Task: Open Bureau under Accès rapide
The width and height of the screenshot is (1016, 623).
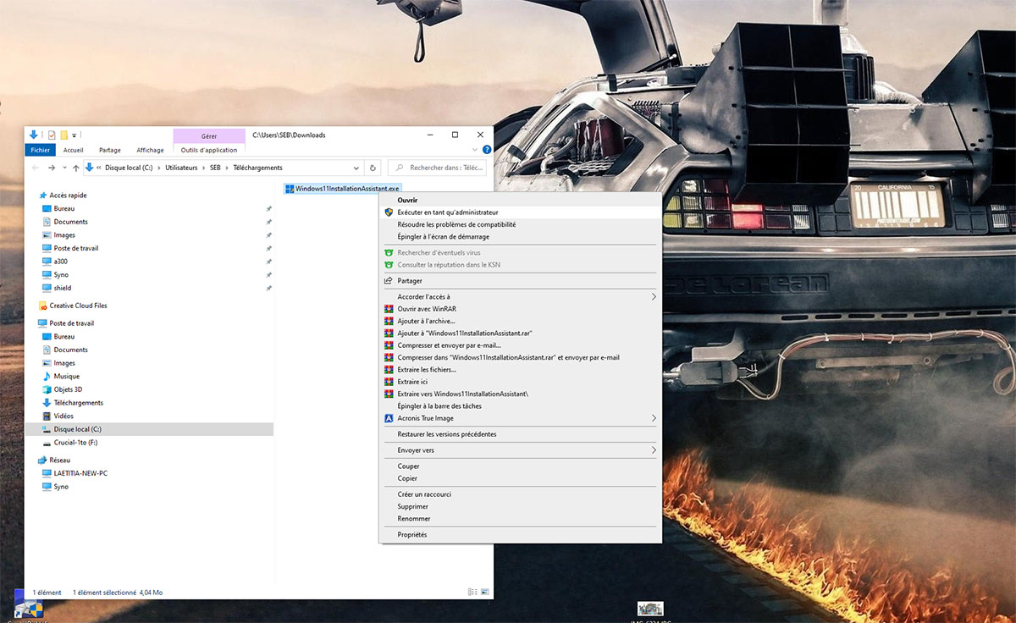Action: click(64, 208)
